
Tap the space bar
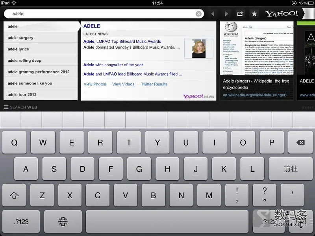167,221
